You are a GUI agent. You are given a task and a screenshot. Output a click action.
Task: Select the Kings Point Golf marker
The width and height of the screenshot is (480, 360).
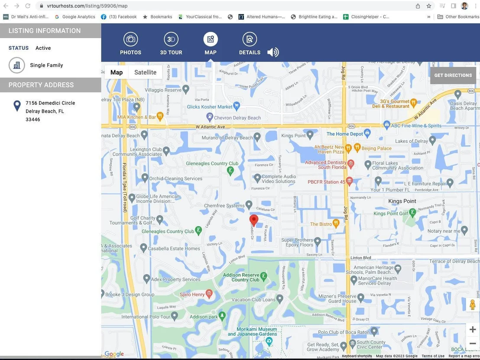(x=412, y=212)
